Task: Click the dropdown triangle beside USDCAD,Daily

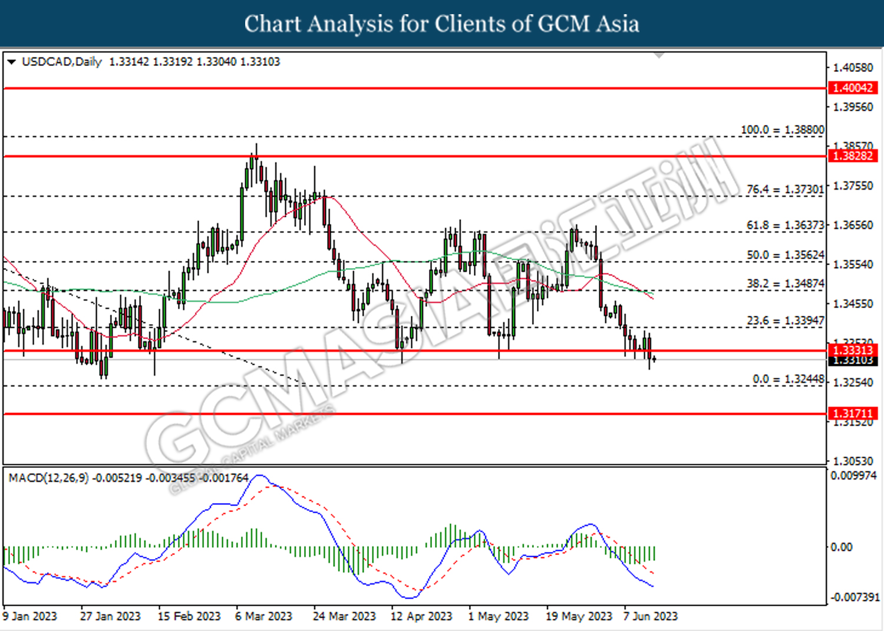Action: [12, 62]
